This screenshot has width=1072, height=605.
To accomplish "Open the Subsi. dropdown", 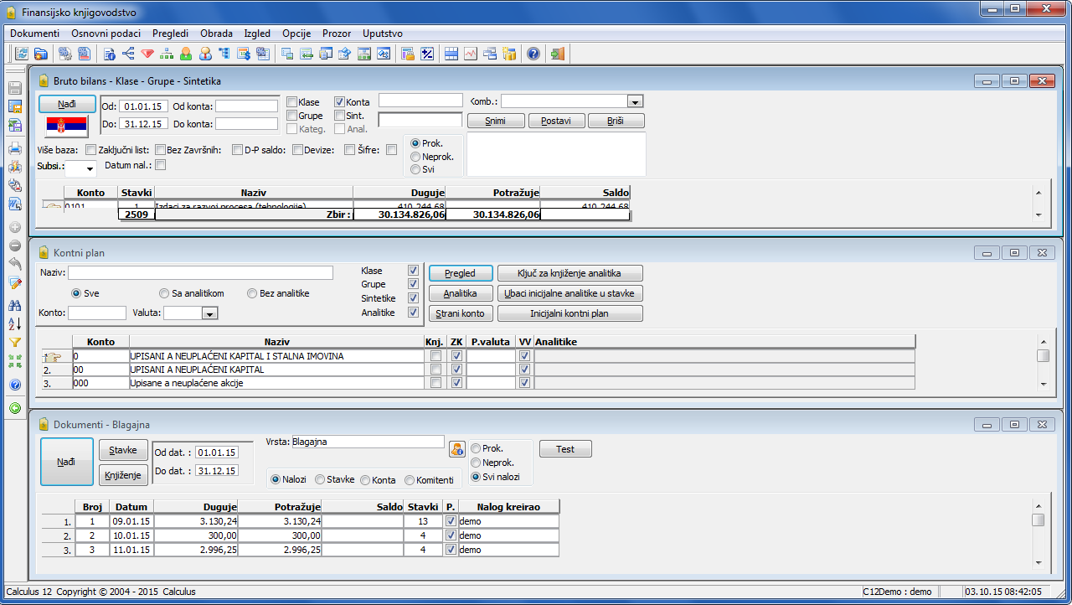I will click(x=90, y=169).
